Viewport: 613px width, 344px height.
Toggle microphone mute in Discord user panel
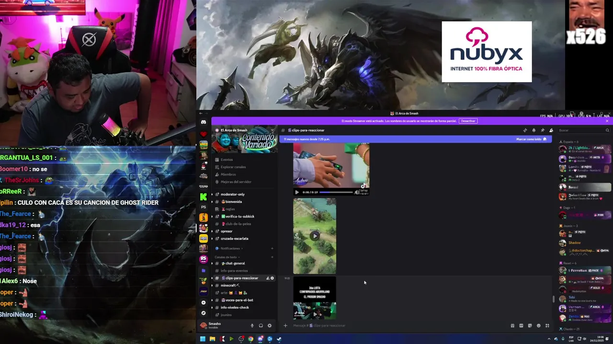pos(252,326)
